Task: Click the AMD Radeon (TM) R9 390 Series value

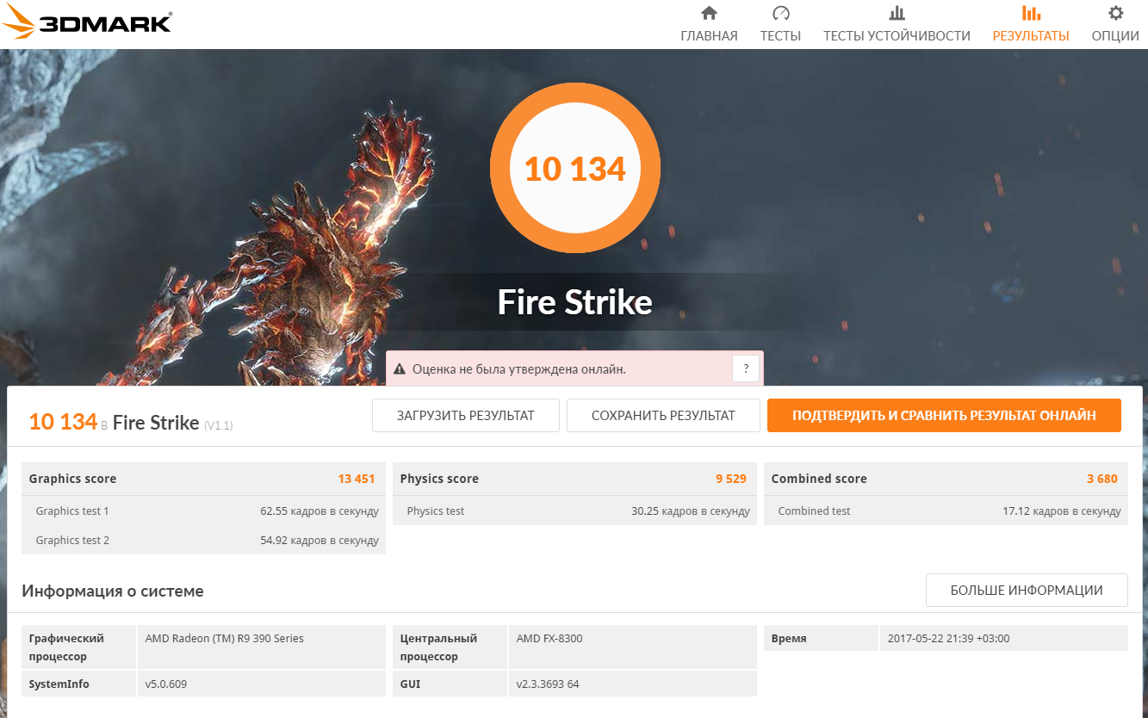Action: coord(225,639)
